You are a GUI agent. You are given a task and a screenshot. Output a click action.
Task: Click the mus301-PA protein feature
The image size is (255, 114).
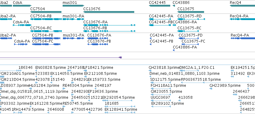73,38
